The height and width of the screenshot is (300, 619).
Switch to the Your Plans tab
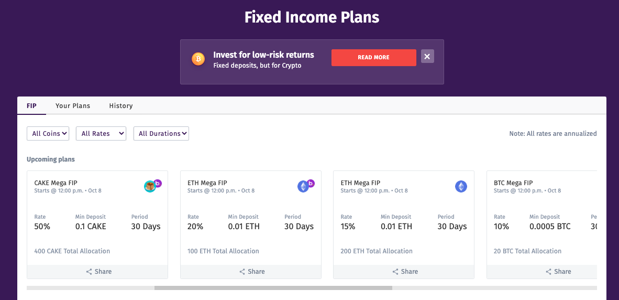pyautogui.click(x=73, y=106)
